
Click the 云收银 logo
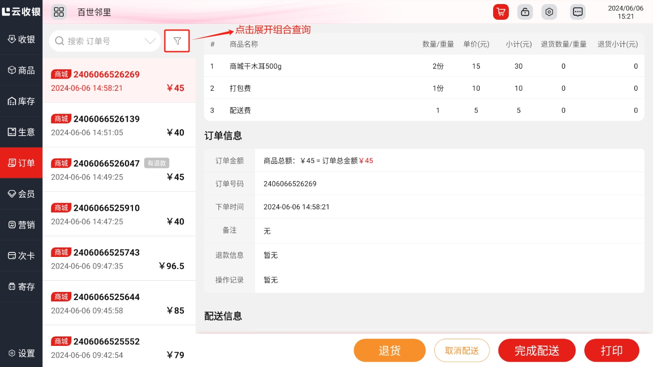pos(21,12)
